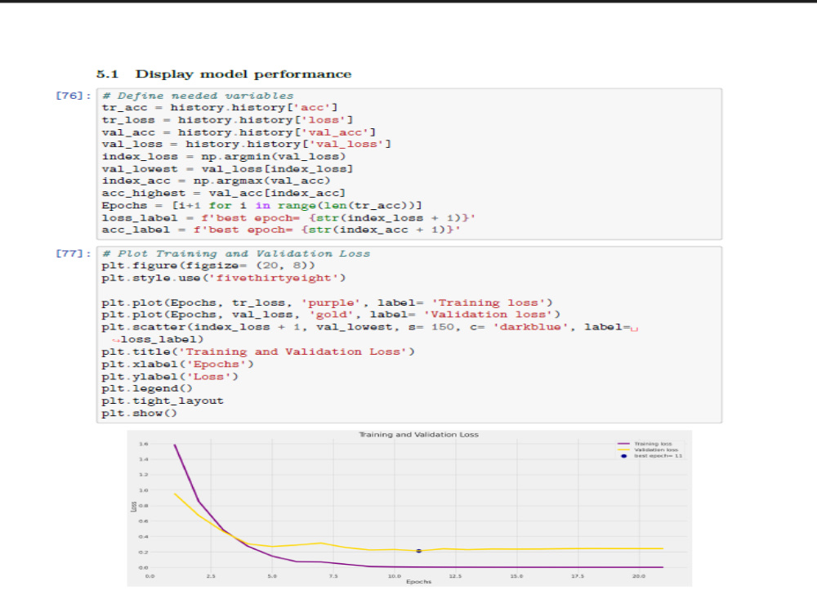Click the line index_acc = np.argmax(val_acc)
The height and width of the screenshot is (613, 817).
[217, 181]
